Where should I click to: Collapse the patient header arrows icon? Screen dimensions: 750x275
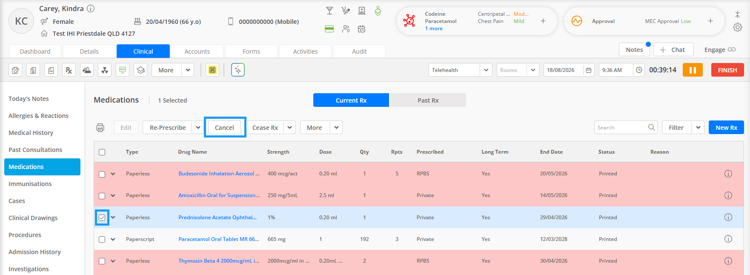tap(738, 14)
